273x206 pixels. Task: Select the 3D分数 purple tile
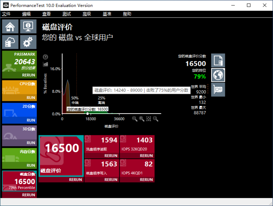[20, 132]
